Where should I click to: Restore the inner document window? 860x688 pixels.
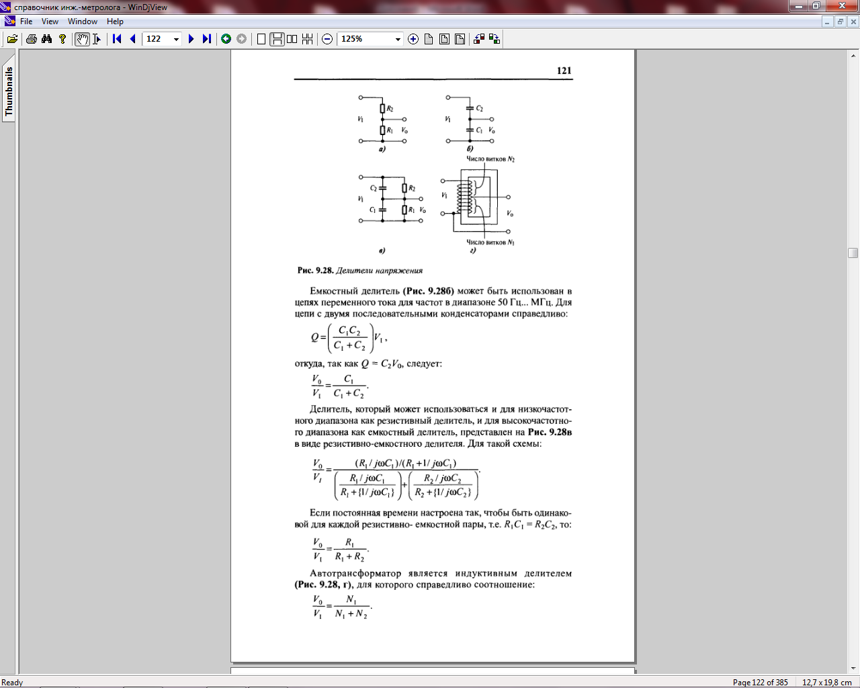(841, 21)
